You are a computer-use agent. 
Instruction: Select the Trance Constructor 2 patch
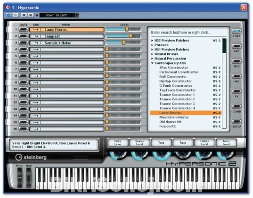click(x=186, y=99)
